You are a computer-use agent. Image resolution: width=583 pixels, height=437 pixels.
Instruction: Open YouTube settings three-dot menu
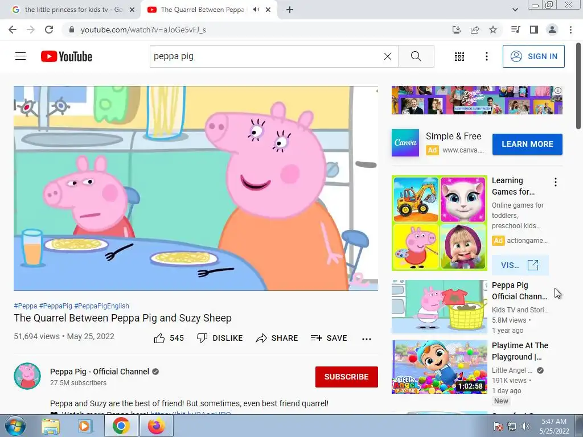(486, 56)
